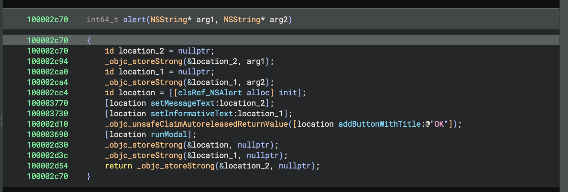The image size is (568, 192).
Task: Click the return keyword
Action: (118, 166)
